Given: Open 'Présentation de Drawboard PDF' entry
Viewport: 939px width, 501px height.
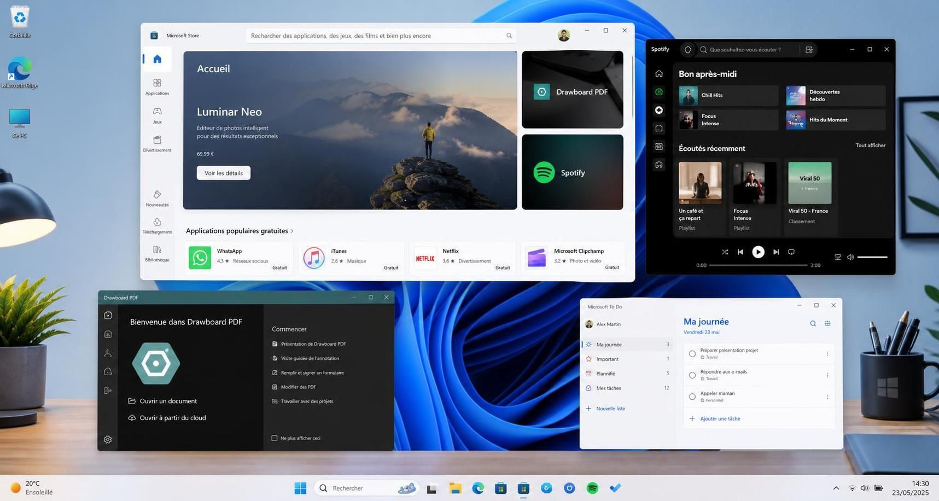Looking at the screenshot, I should click(309, 344).
